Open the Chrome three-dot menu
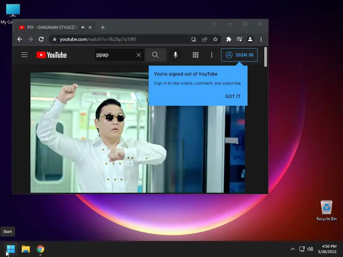The height and width of the screenshot is (257, 343). (x=261, y=39)
